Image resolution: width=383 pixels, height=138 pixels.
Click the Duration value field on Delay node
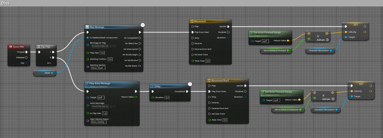point(167,97)
